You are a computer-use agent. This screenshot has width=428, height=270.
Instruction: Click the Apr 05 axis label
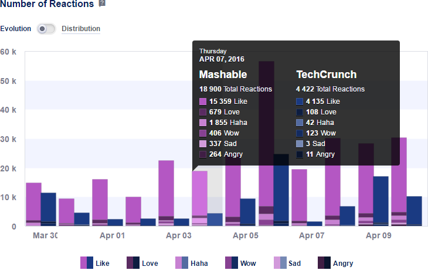pyautogui.click(x=246, y=235)
